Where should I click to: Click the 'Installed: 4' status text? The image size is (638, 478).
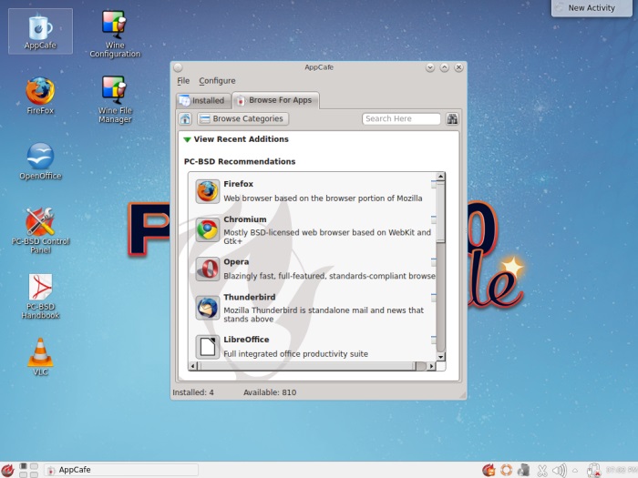click(193, 392)
